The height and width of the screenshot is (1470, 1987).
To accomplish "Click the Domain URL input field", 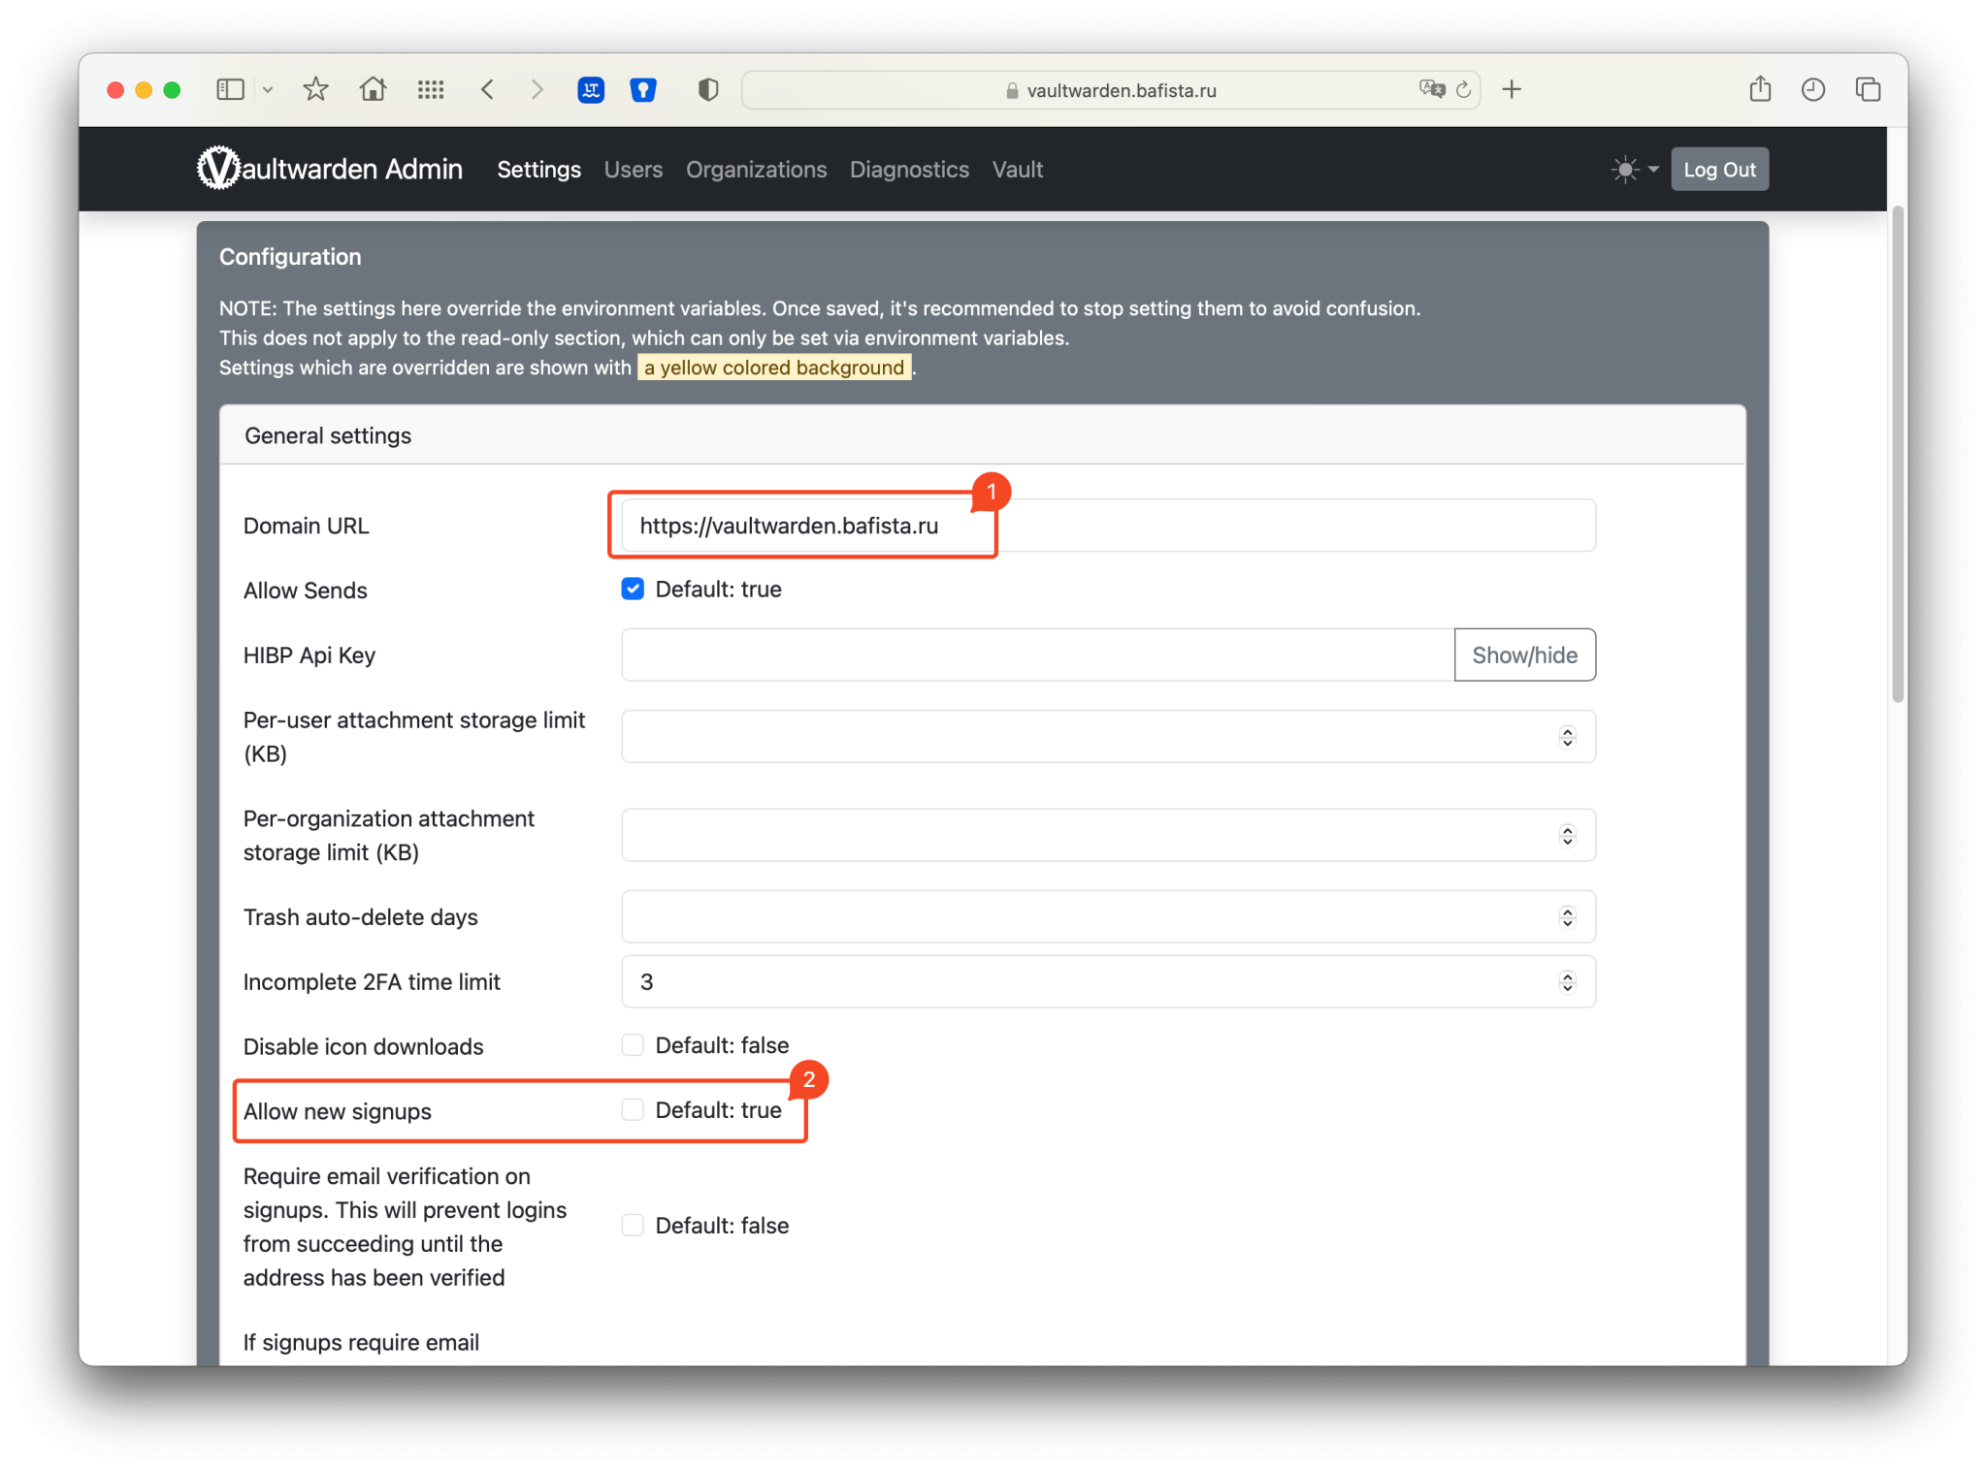I will point(1108,526).
